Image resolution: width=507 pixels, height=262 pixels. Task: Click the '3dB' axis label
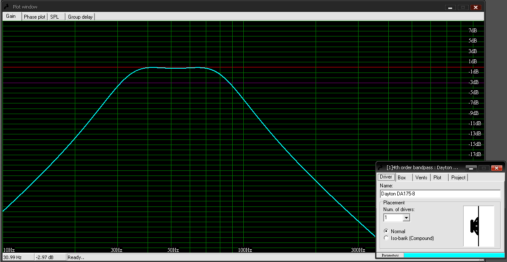pyautogui.click(x=473, y=51)
